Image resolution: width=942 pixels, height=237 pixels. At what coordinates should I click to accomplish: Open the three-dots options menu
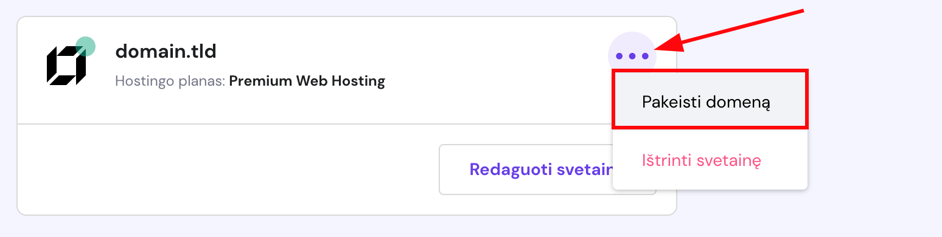pyautogui.click(x=632, y=56)
